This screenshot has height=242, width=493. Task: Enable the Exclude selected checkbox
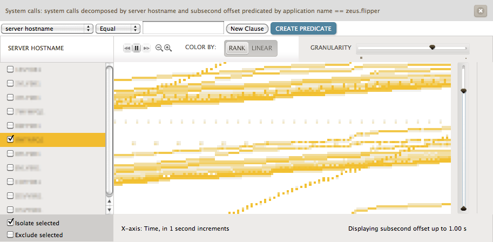pyautogui.click(x=10, y=235)
